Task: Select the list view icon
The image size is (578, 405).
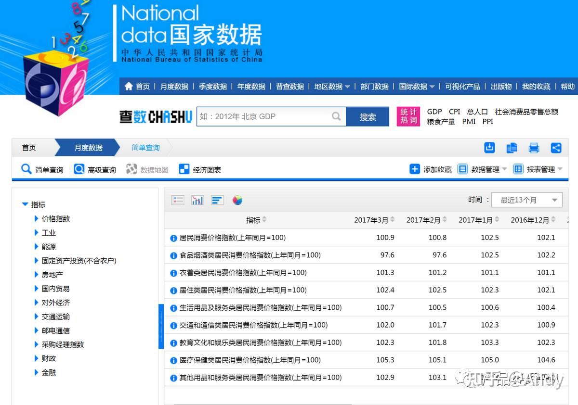Action: (177, 200)
